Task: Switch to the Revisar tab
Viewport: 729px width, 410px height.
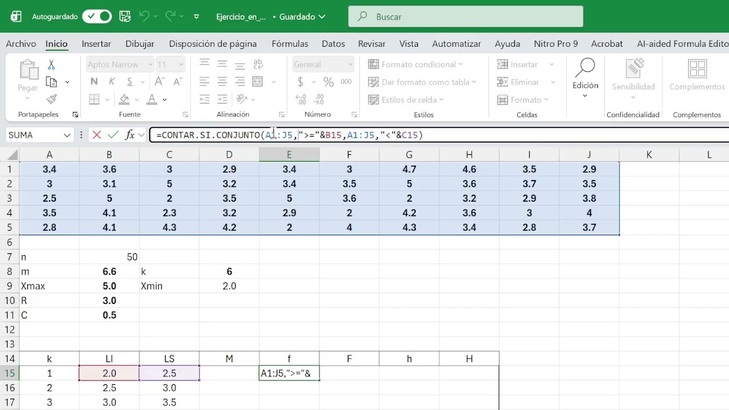Action: 371,44
